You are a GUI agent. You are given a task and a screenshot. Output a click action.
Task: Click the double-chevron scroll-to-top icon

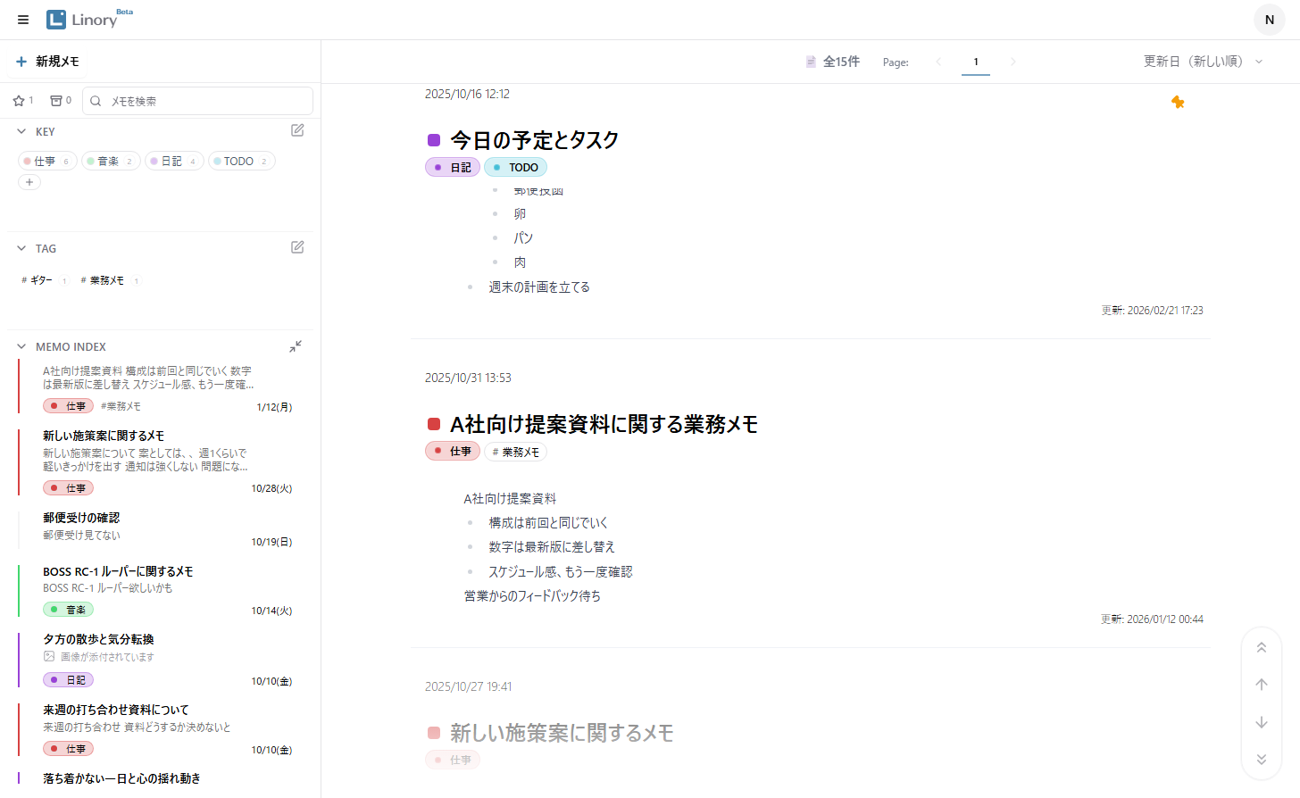(1262, 646)
